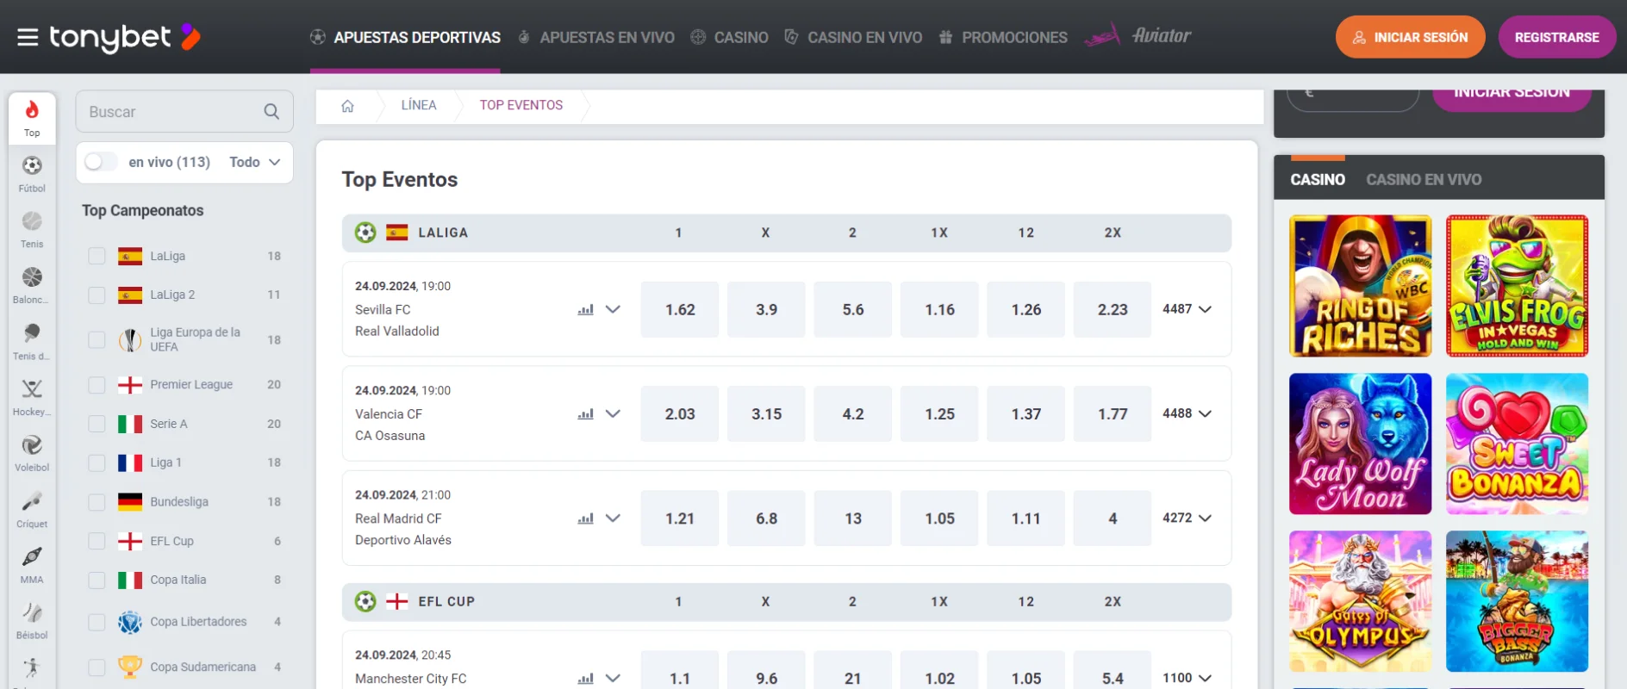Viewport: 1627px width, 689px height.
Task: Expand 4488 more markets for Valencia
Action: pyautogui.click(x=1187, y=413)
